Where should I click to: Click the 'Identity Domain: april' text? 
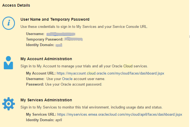click(44, 120)
